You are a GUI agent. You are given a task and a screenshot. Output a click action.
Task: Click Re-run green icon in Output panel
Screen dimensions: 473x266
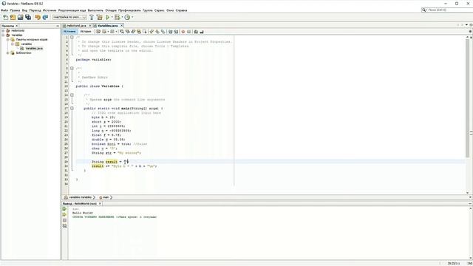[64, 208]
